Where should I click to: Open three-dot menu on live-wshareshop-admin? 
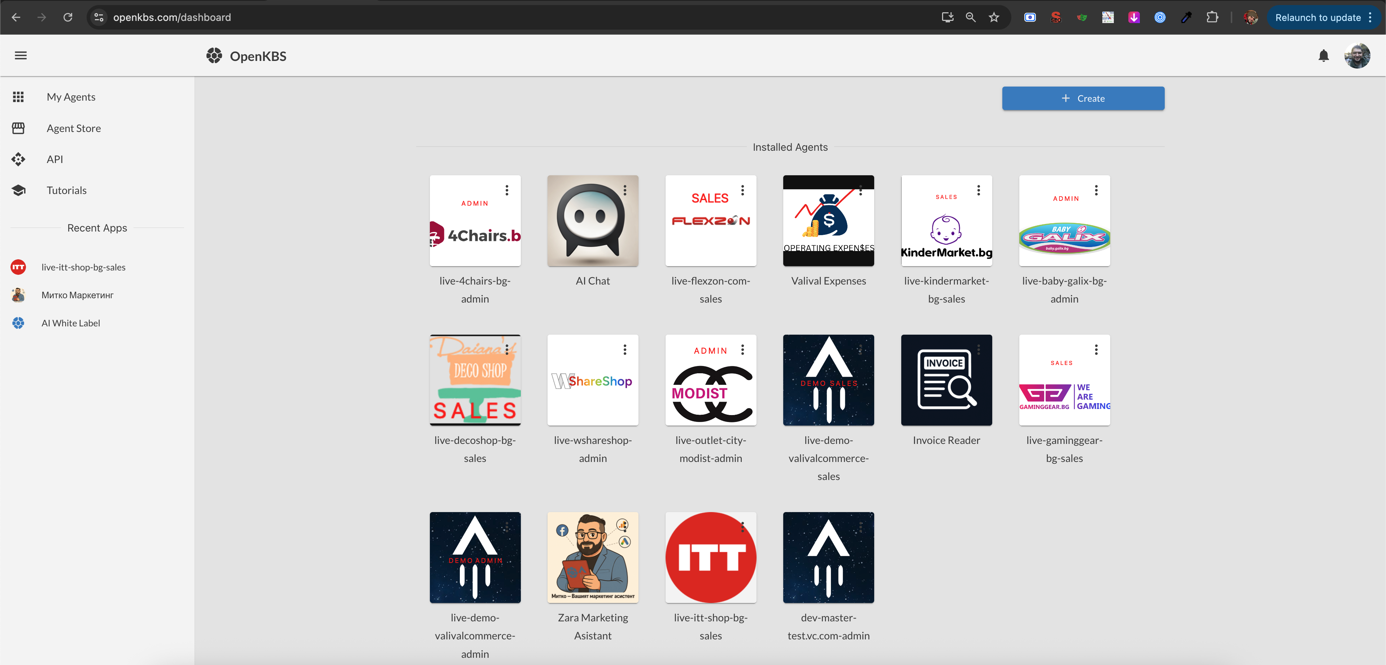point(625,350)
